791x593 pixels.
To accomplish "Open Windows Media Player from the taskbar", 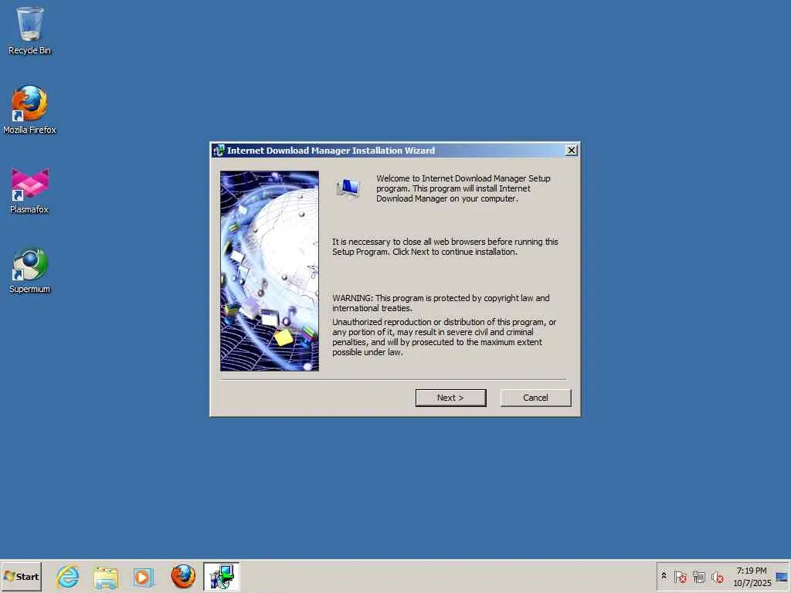I will click(x=143, y=577).
